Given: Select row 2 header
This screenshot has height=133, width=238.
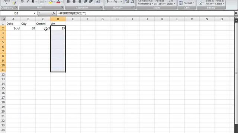Looking at the screenshot, I should (x=3, y=28).
